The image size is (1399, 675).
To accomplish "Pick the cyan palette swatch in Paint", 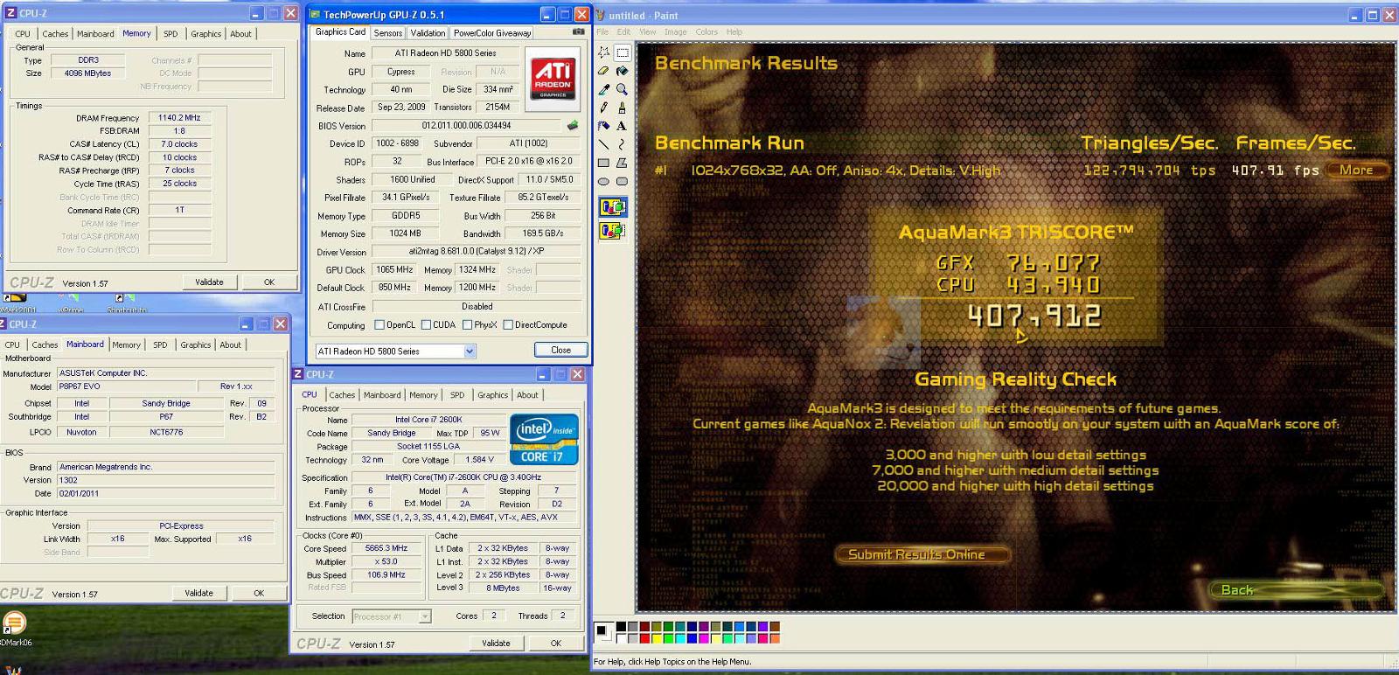I will pyautogui.click(x=680, y=638).
